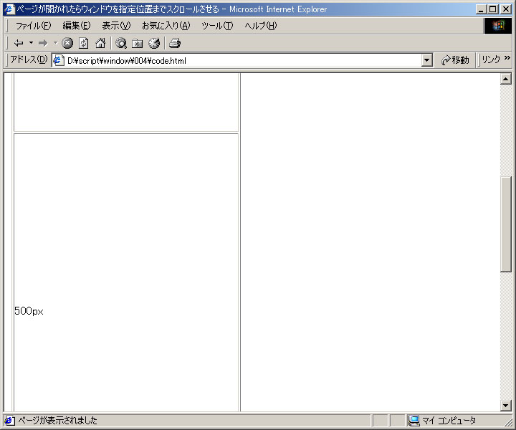Viewport: 516px width, 430px height.
Task: Click the Forward arrow toolbar button
Action: [43, 43]
